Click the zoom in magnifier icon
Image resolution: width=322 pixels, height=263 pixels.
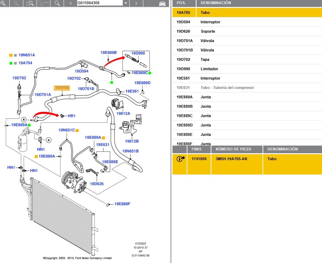click(3, 3)
